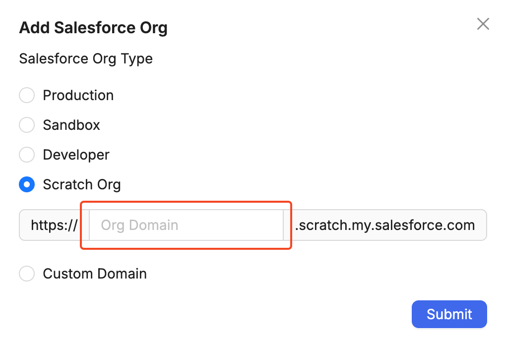Screen dimensions: 505x339
Task: Click the Custom Domain label text
Action: [x=95, y=274]
